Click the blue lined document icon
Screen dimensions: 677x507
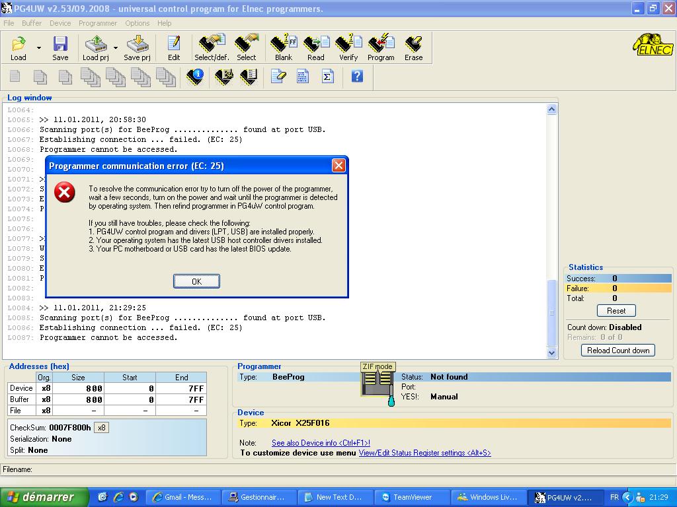[303, 77]
